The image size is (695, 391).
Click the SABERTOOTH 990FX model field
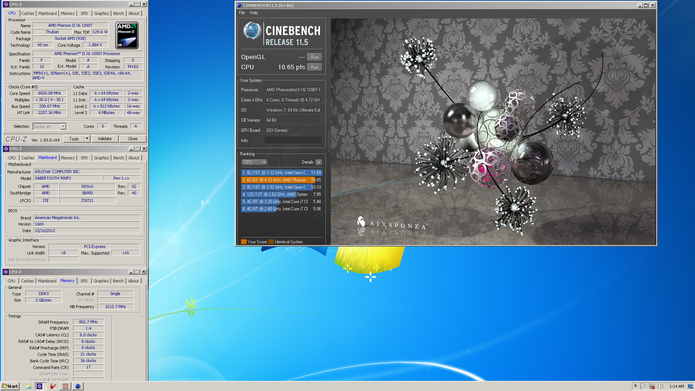click(x=68, y=178)
